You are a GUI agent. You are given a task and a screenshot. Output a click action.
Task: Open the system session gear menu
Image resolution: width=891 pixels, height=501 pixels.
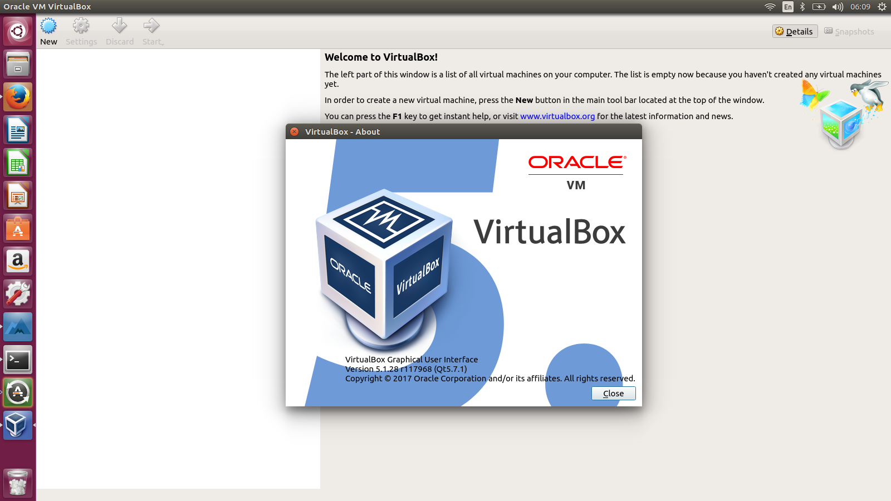point(882,7)
